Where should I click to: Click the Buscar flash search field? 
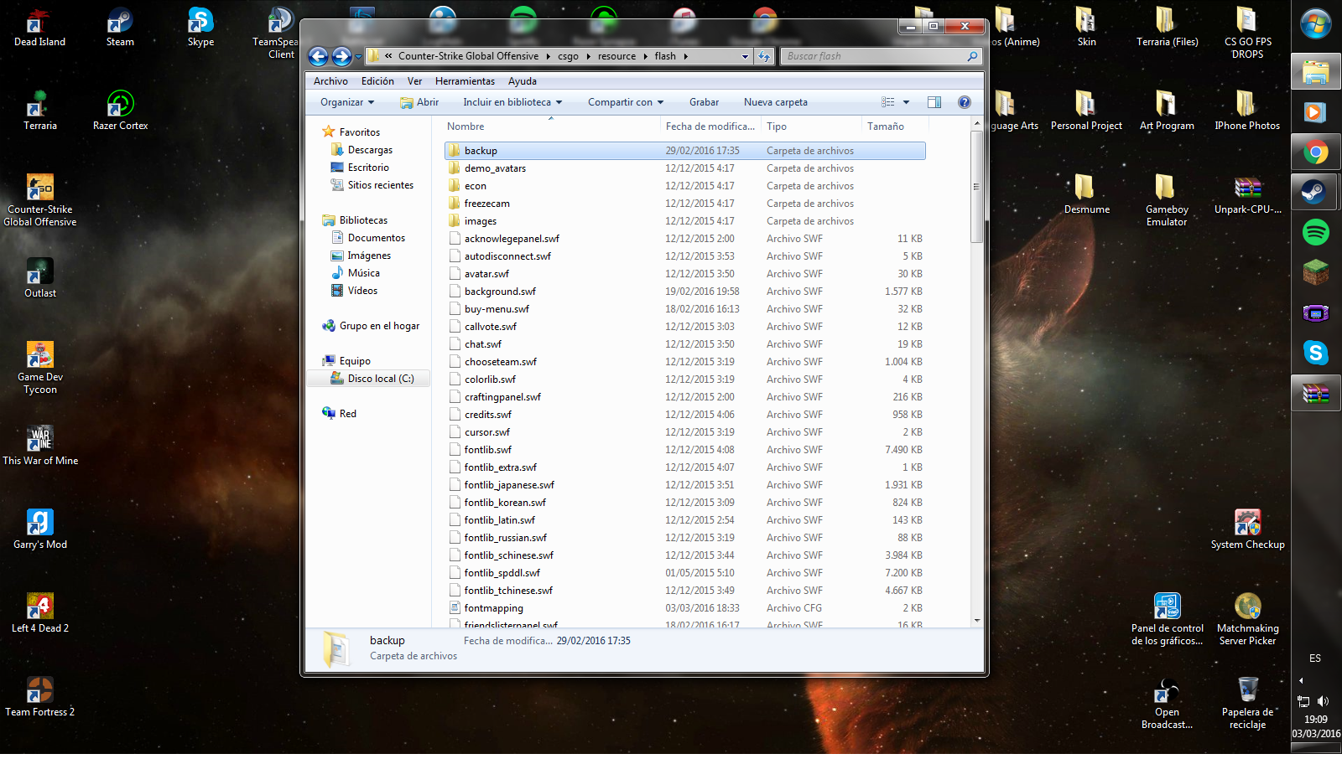tap(874, 56)
